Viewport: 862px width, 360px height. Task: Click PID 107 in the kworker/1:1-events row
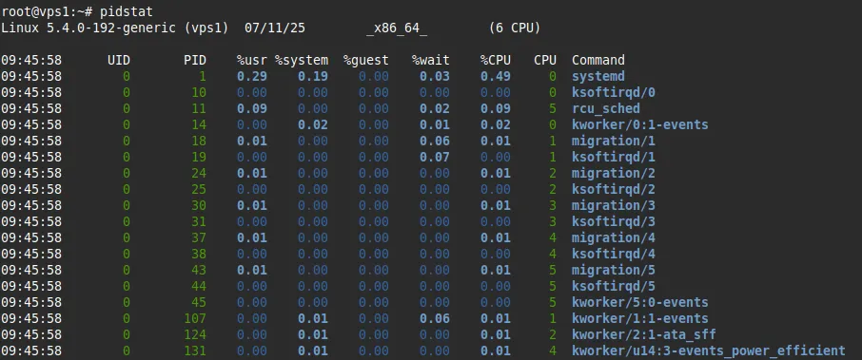195,319
